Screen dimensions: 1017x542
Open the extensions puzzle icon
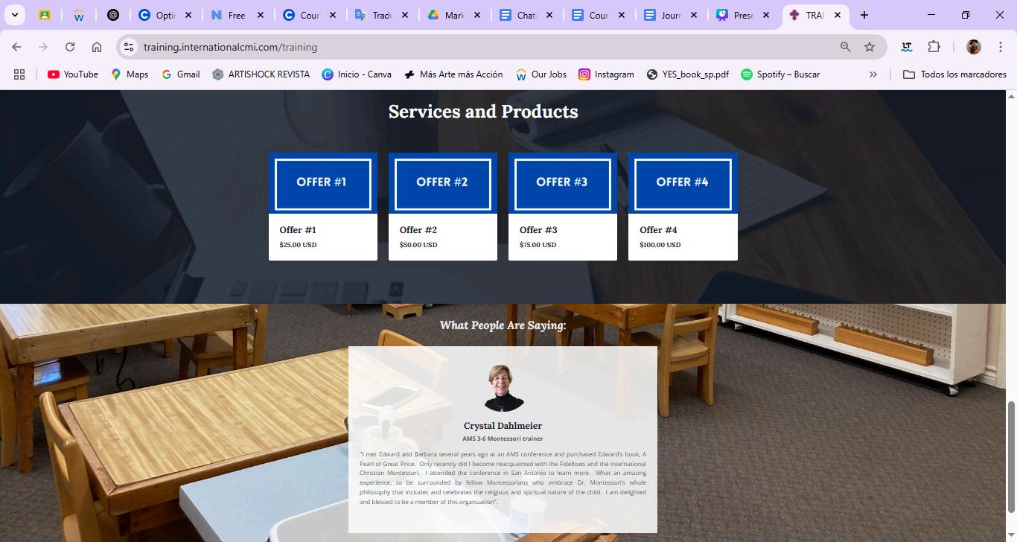(934, 47)
